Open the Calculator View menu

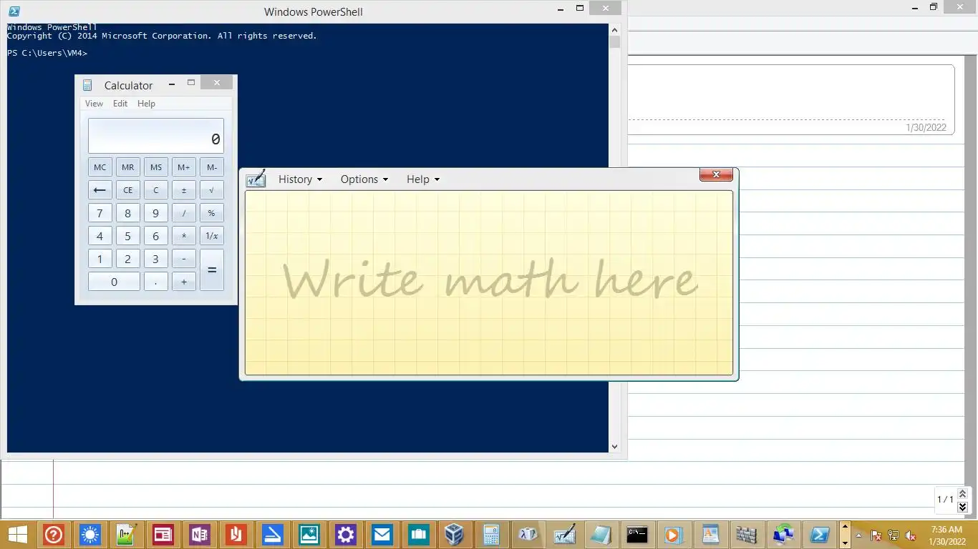94,104
